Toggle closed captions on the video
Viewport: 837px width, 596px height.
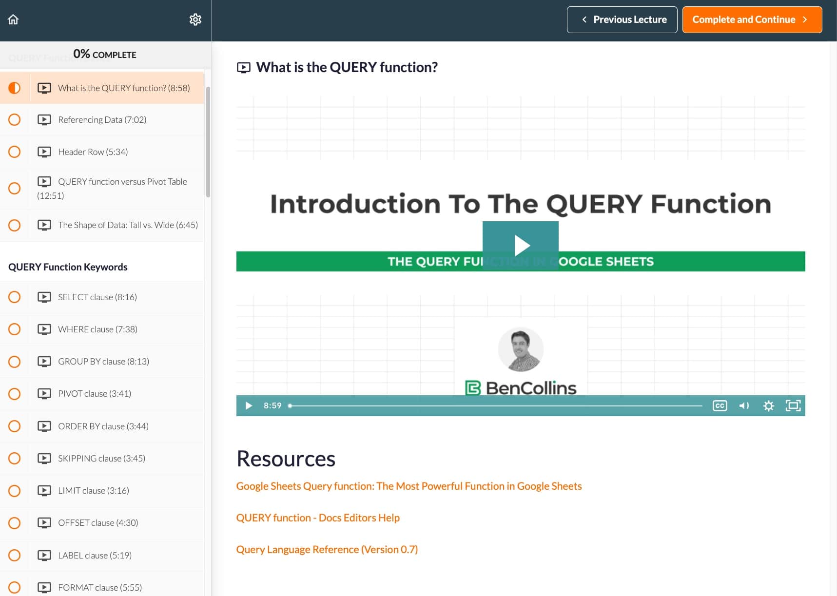click(x=720, y=405)
